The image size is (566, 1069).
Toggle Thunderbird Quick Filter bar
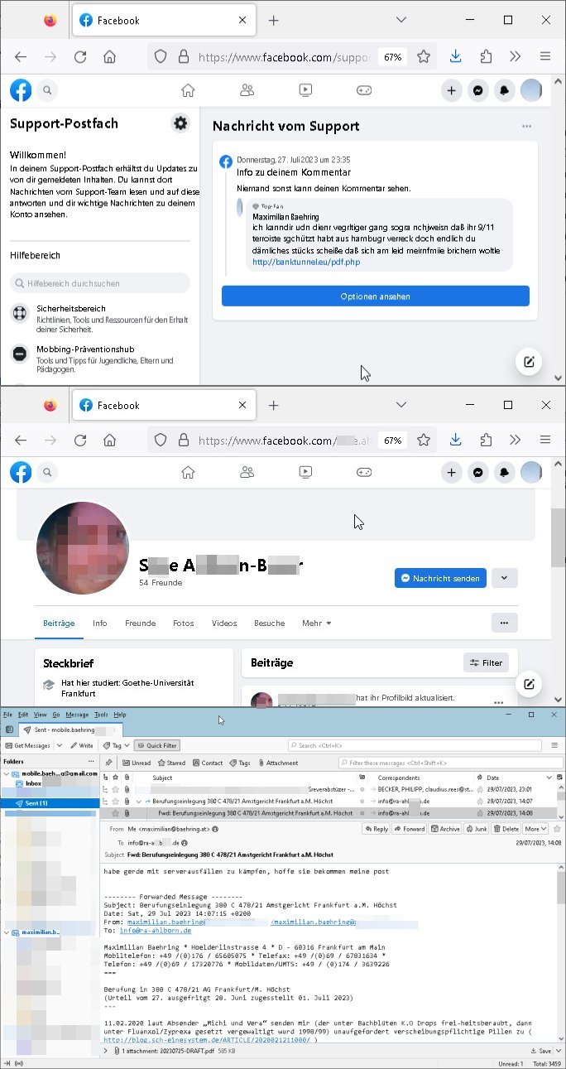coord(156,745)
